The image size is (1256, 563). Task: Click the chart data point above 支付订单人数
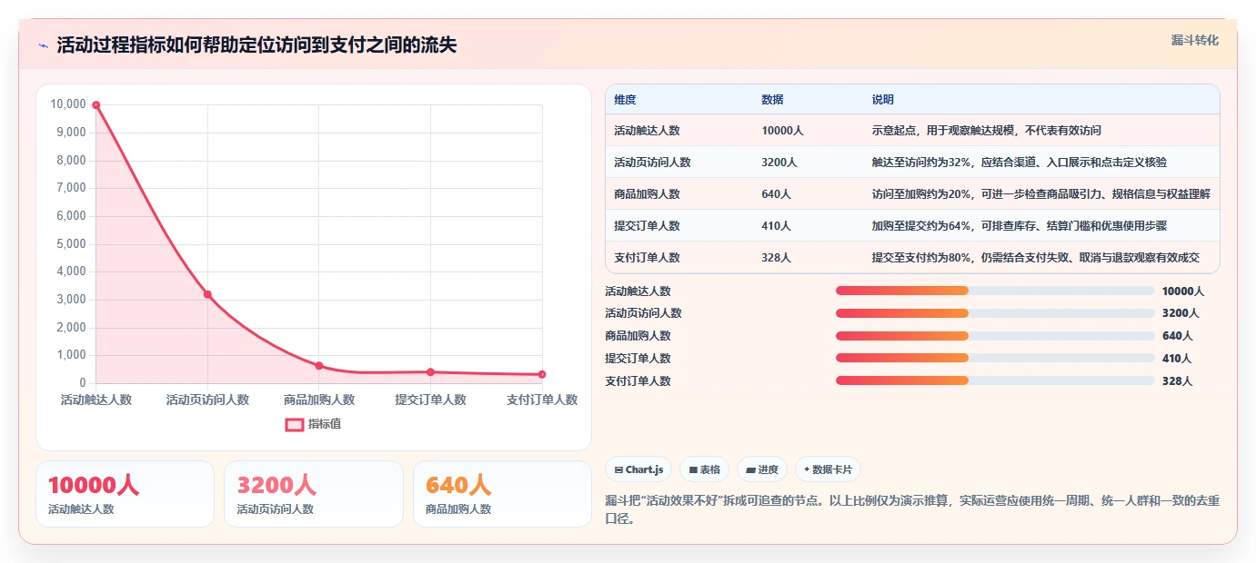542,374
